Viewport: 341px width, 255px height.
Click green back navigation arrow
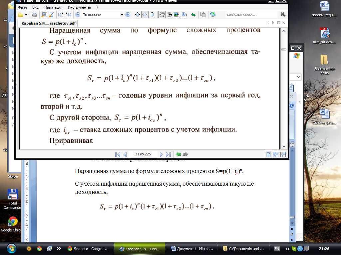point(178,154)
